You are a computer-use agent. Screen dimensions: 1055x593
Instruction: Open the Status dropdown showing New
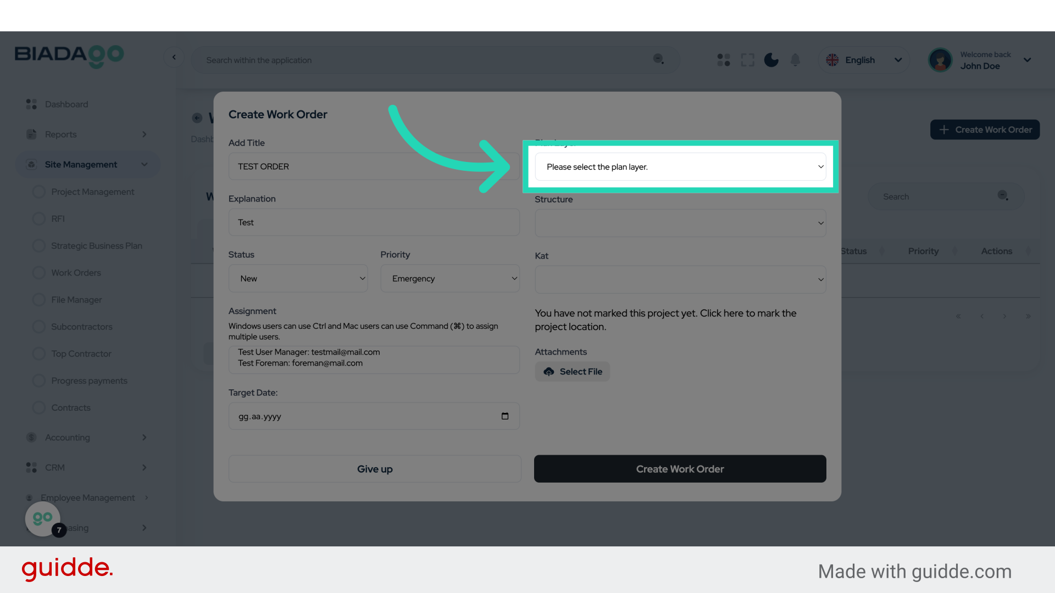[x=298, y=278]
